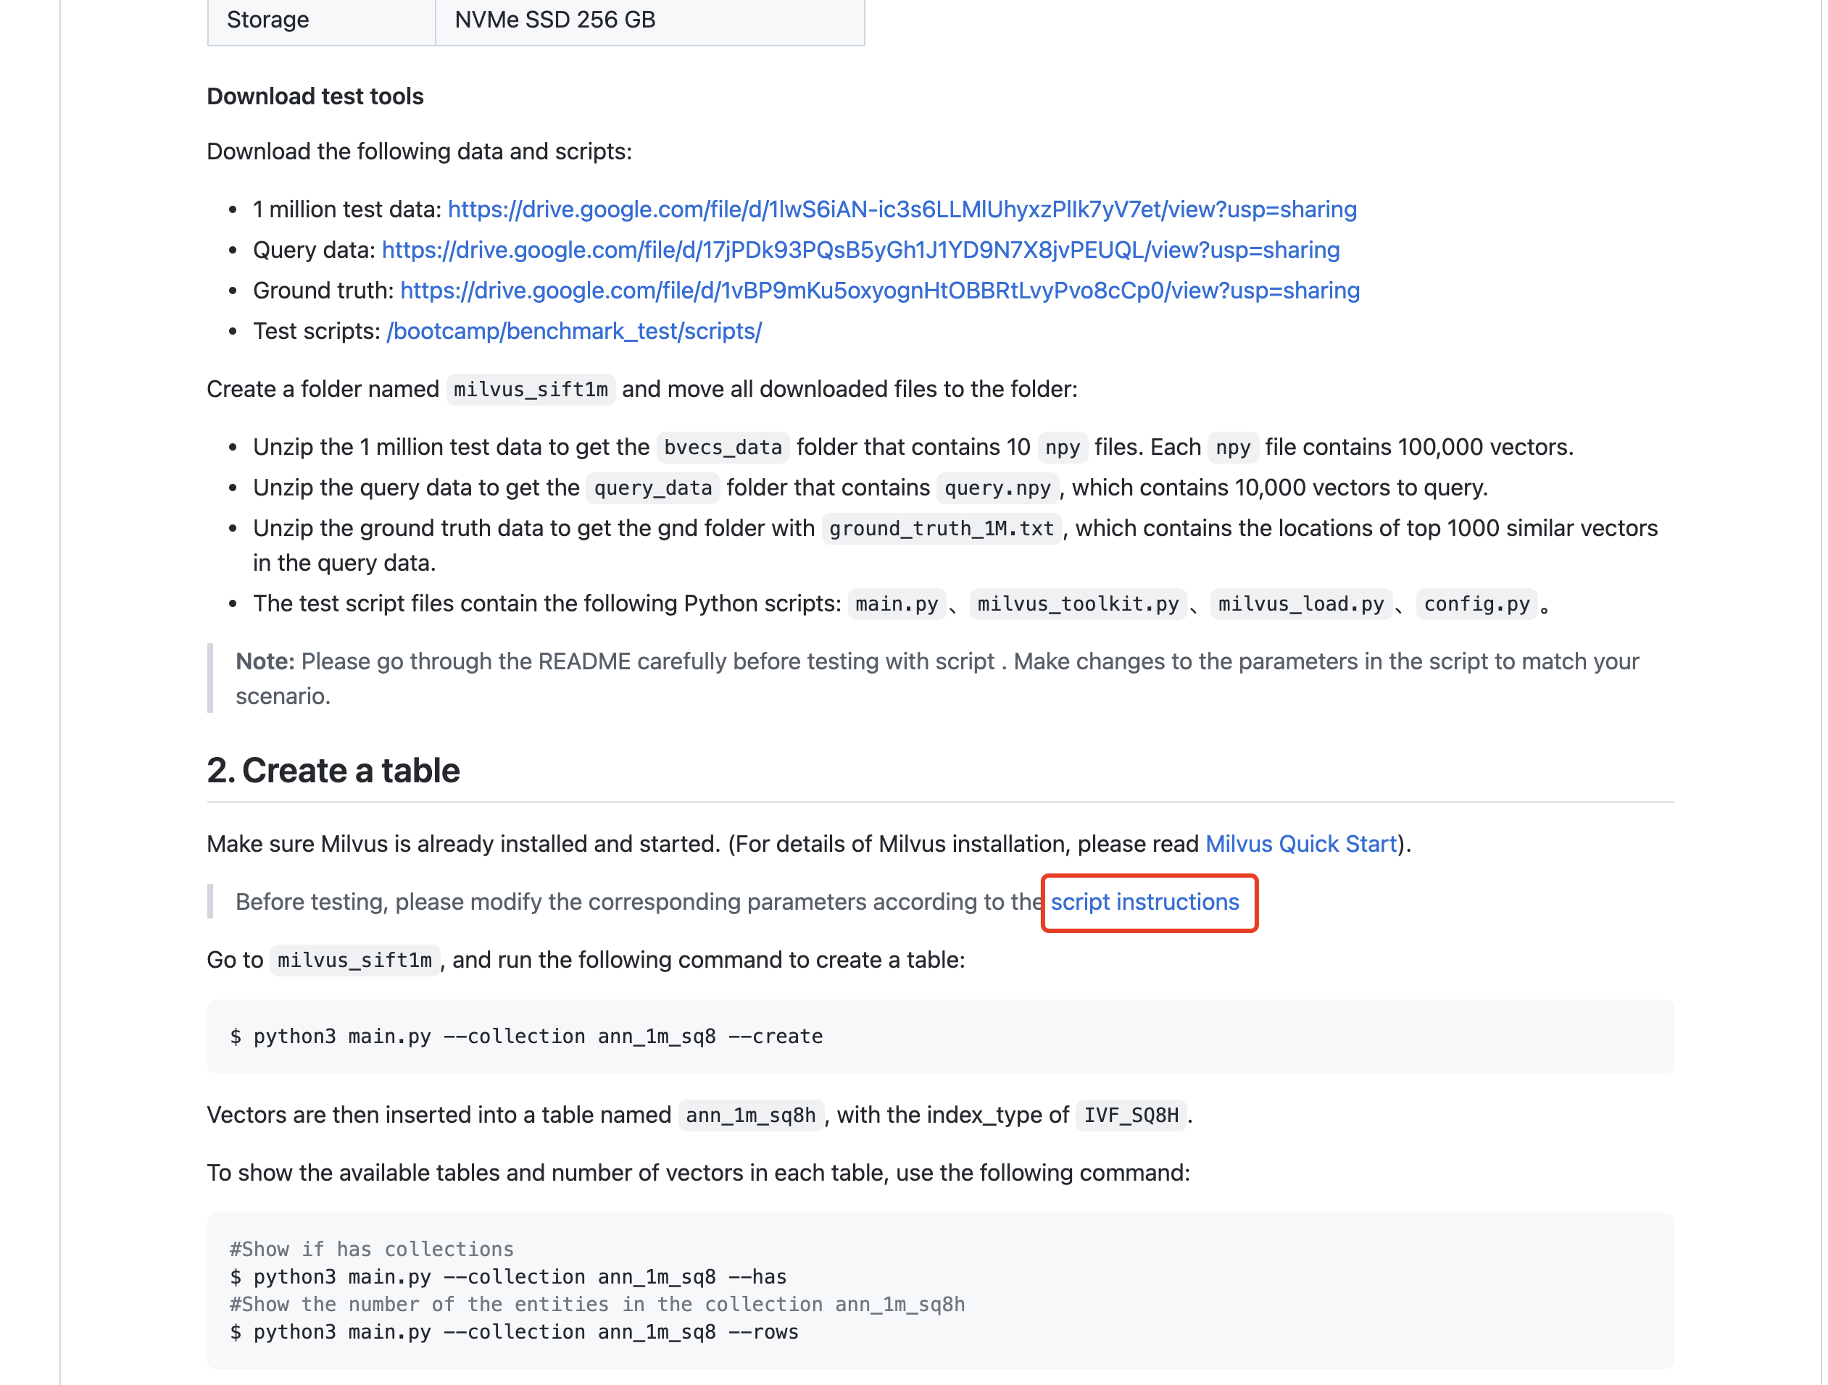Image resolution: width=1828 pixels, height=1385 pixels.
Task: Click the milvus_load.py code label
Action: 1300,603
